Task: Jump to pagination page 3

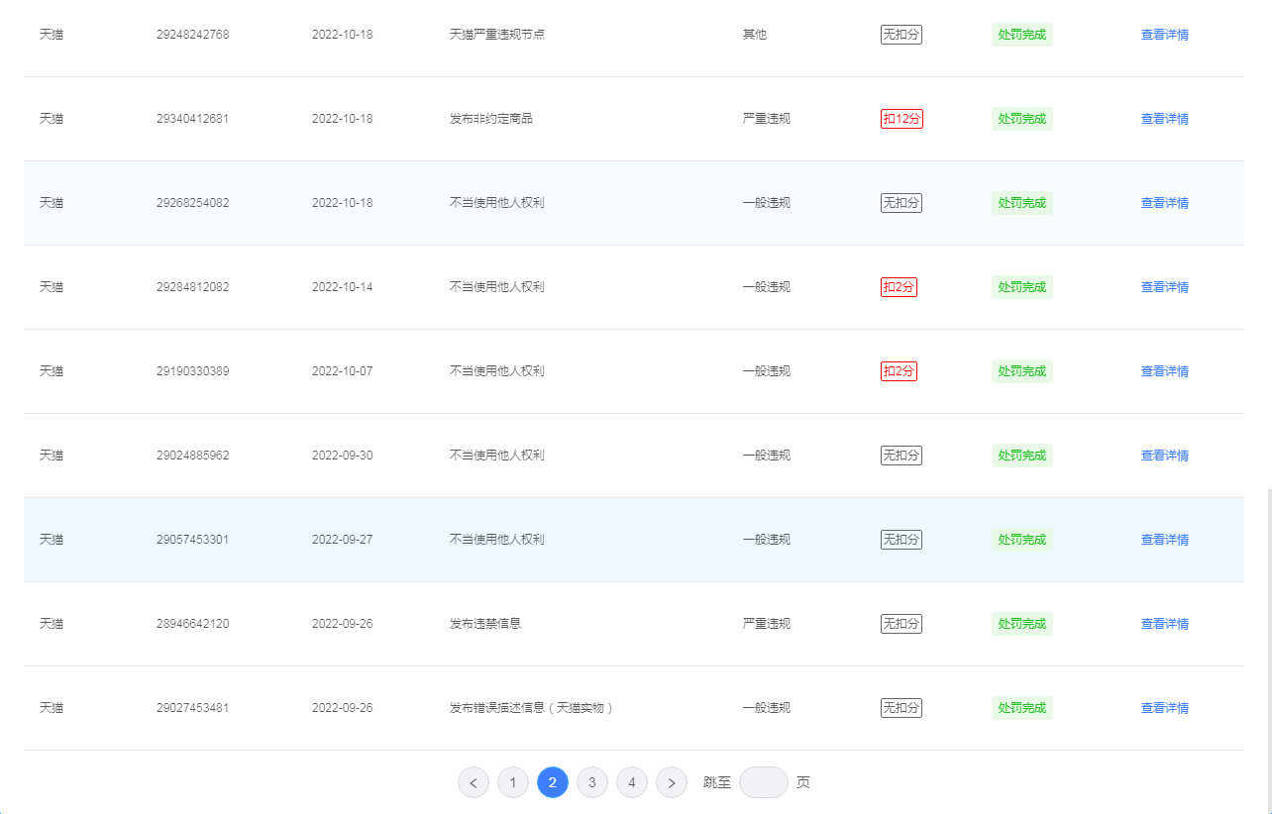Action: (x=592, y=782)
